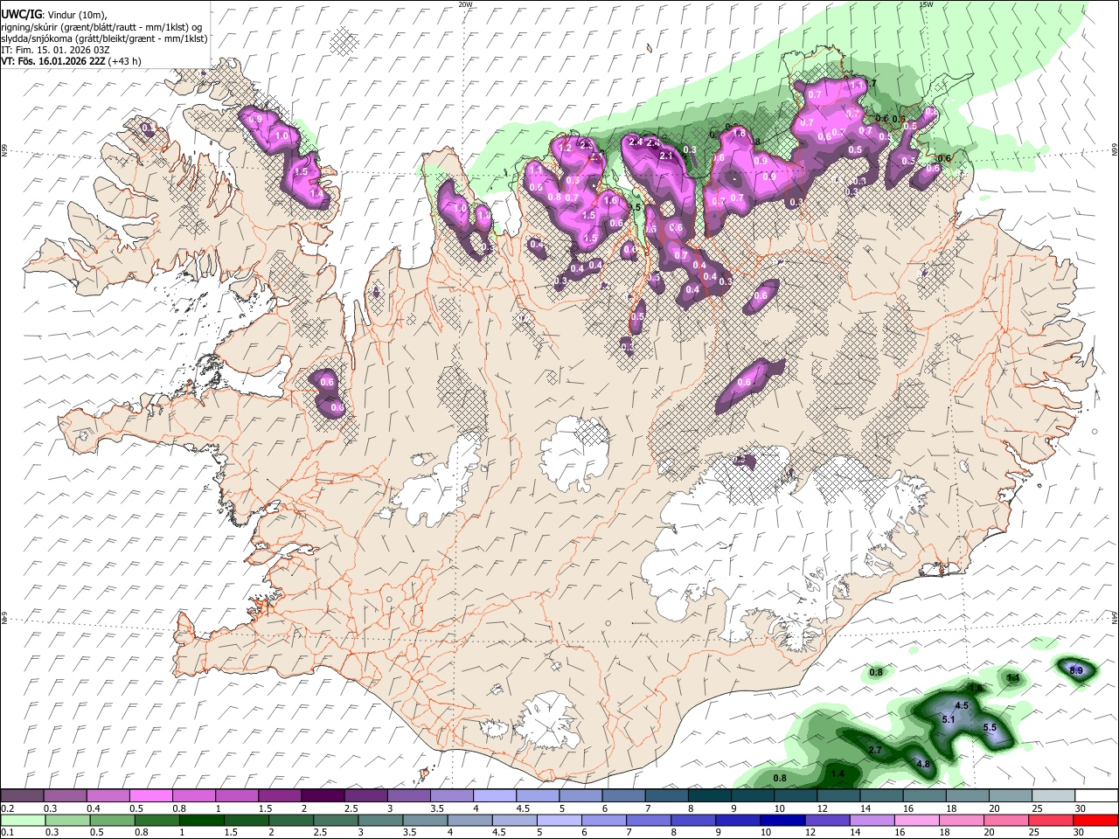
Task: Pick the bright magenta snow swatch labeled 0.5
Action: 151,795
